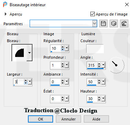Open the Régularité slider dropdown arrow
Image resolution: width=130 pixels, height=125 pixels.
click(67, 48)
